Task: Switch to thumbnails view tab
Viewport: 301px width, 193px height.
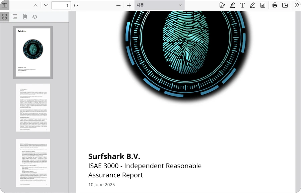Action: click(5, 17)
